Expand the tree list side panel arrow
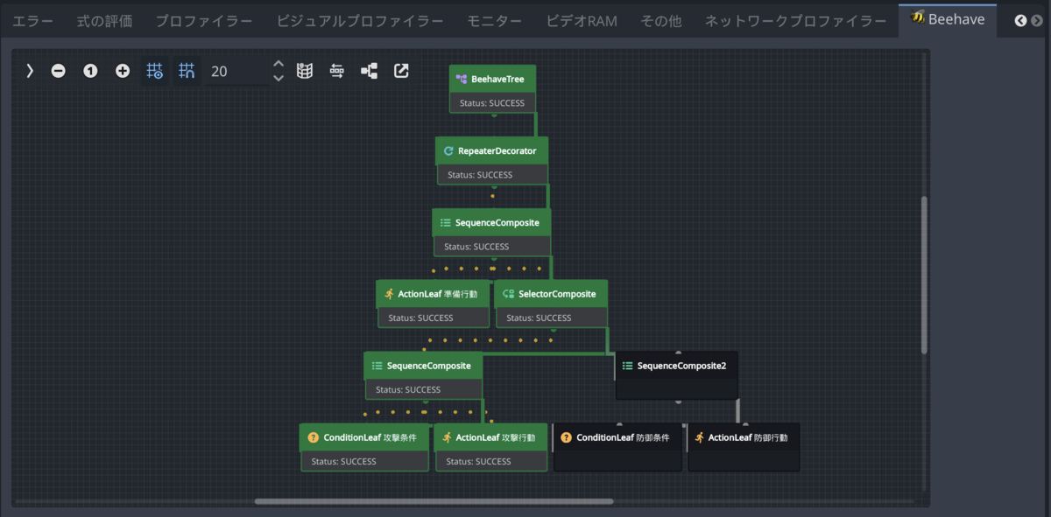Viewport: 1051px width, 517px height. point(29,71)
